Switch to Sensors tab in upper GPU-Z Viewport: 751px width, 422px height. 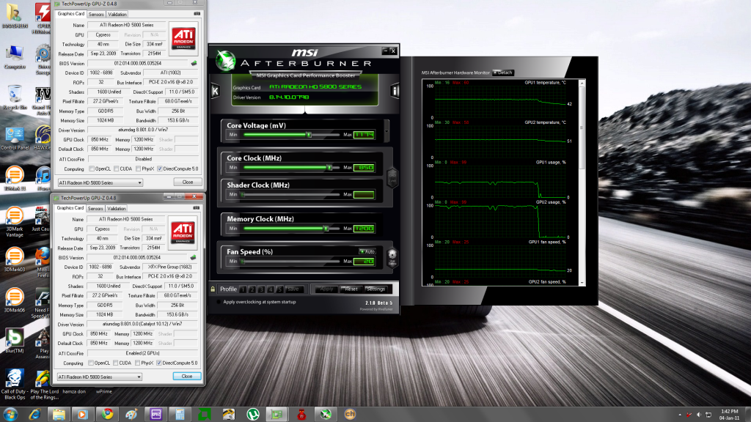(x=96, y=15)
